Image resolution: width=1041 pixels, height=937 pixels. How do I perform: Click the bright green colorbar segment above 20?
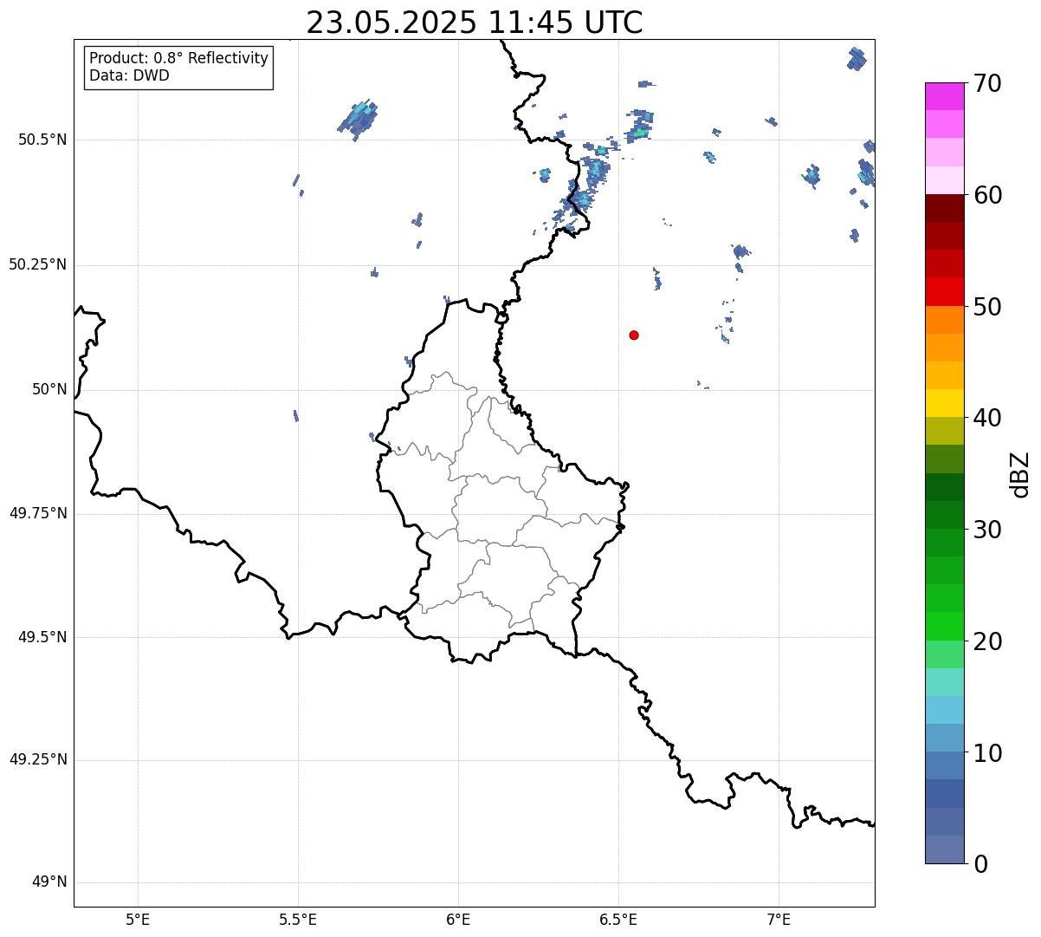tap(944, 627)
